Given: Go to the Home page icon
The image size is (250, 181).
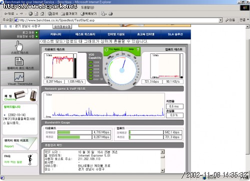Looking at the screenshot, I should (x=42, y=14).
